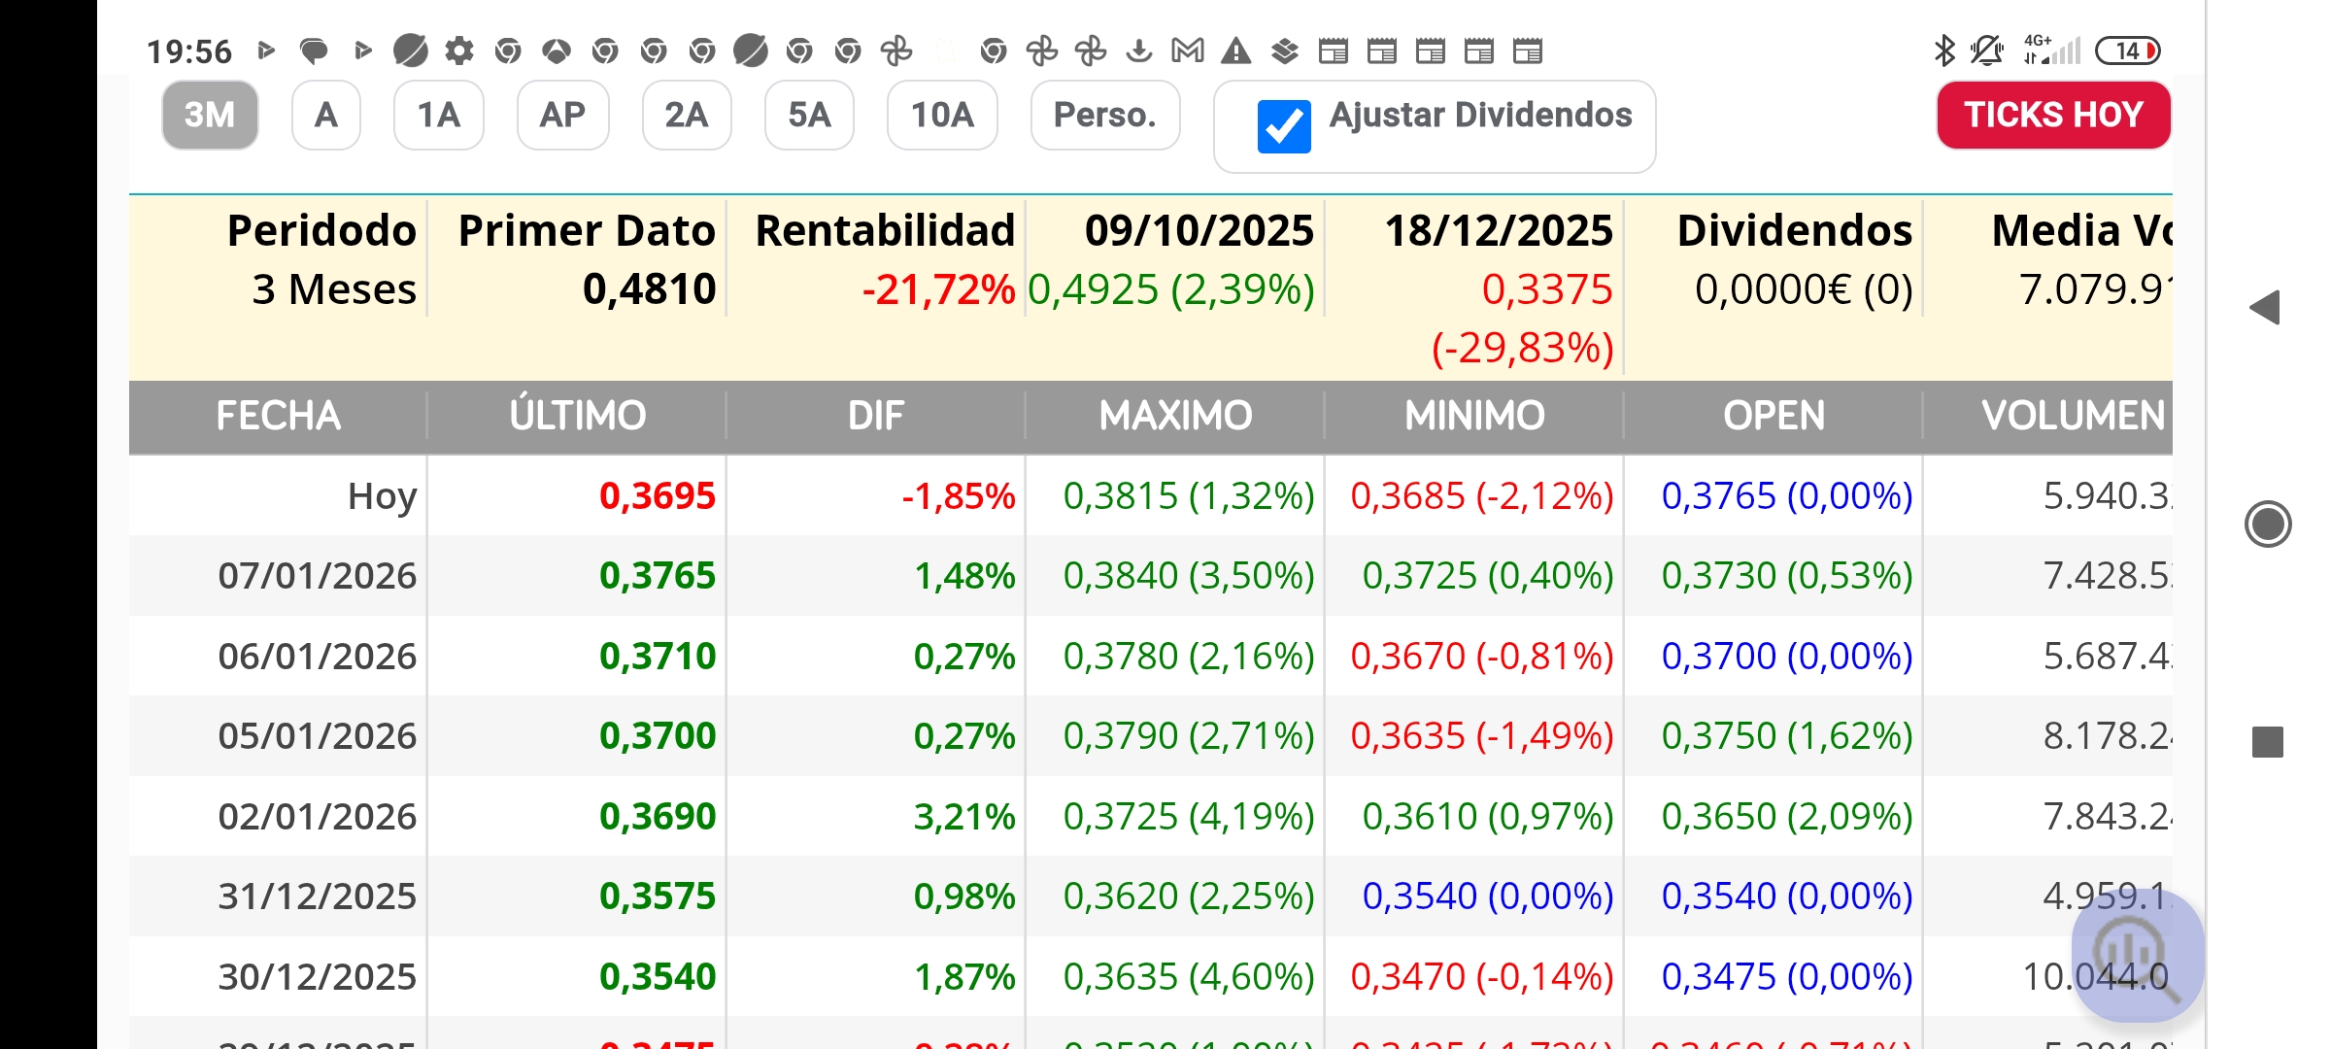2331x1049 pixels.
Task: Tap the settings gear status icon
Action: click(x=458, y=51)
